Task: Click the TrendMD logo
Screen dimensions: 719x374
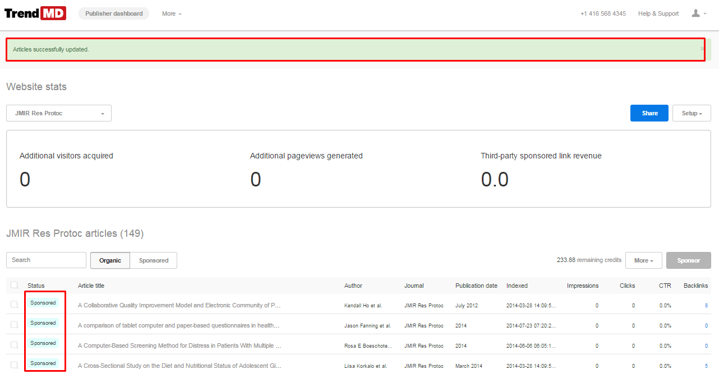Action: 35,13
